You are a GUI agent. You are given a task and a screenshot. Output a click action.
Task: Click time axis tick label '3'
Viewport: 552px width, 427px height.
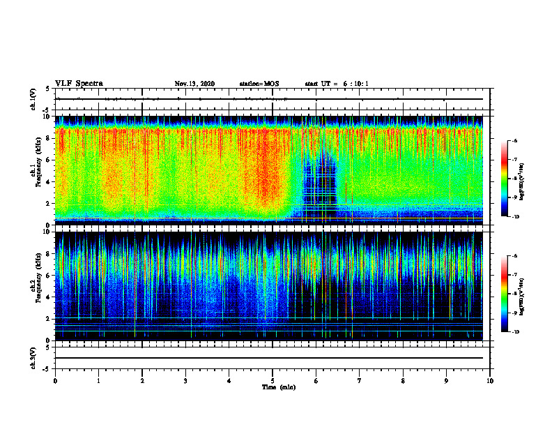pos(185,381)
